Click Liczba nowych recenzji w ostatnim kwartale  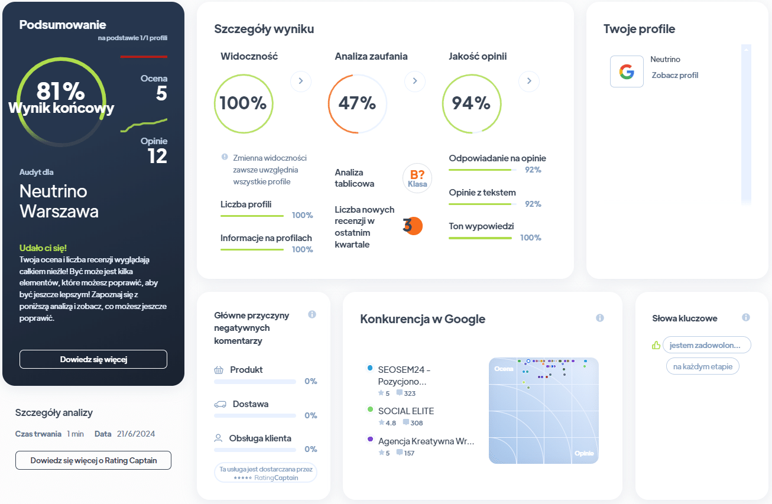click(x=365, y=227)
